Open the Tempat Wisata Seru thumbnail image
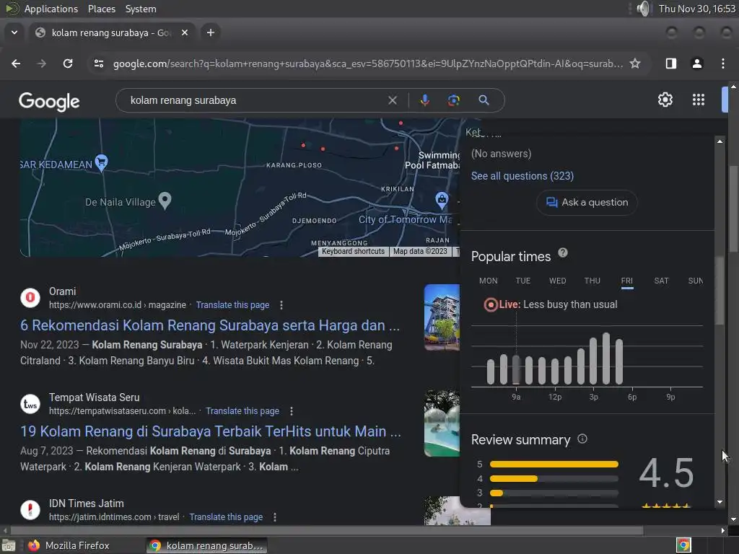 click(442, 423)
